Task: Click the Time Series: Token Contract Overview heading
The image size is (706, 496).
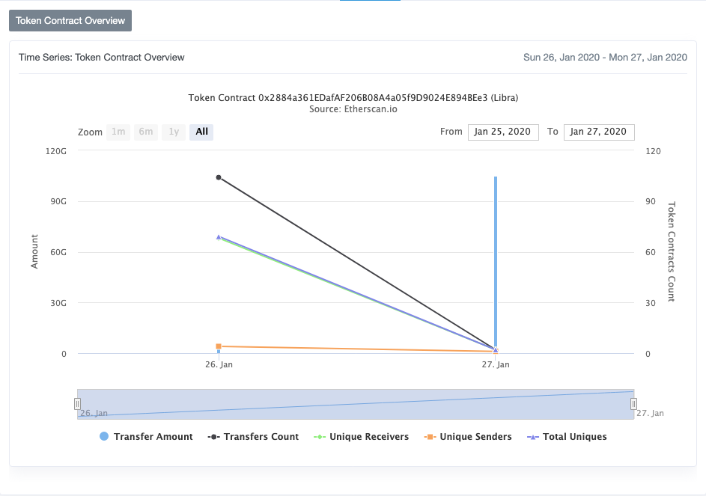Action: [101, 57]
